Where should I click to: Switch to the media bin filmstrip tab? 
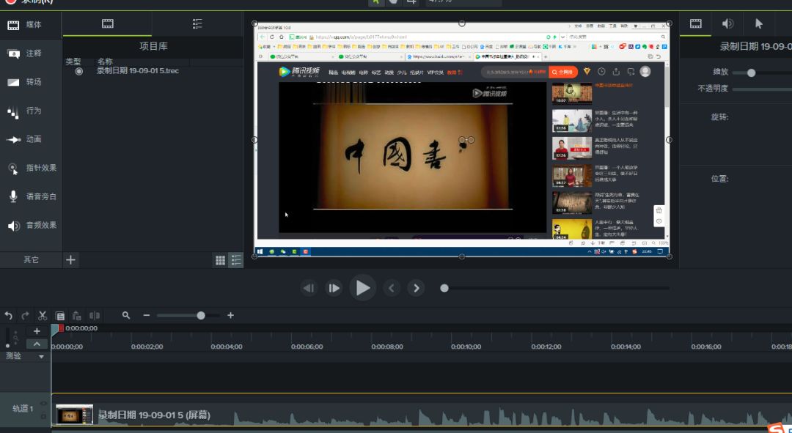tap(108, 23)
